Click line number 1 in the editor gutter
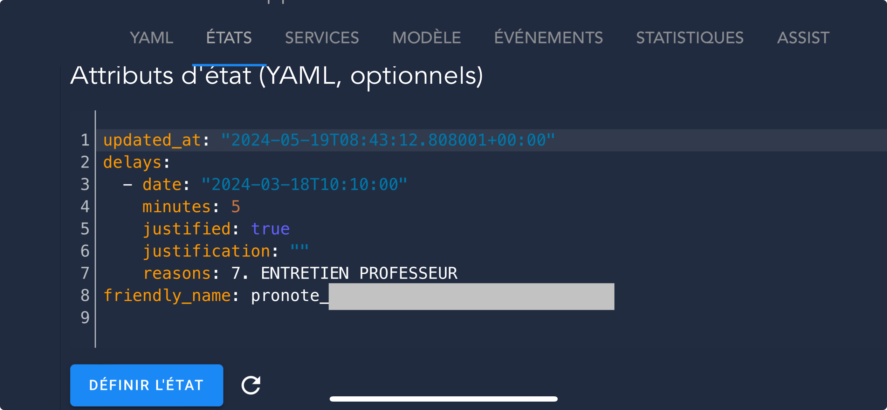The image size is (887, 410). tap(85, 140)
